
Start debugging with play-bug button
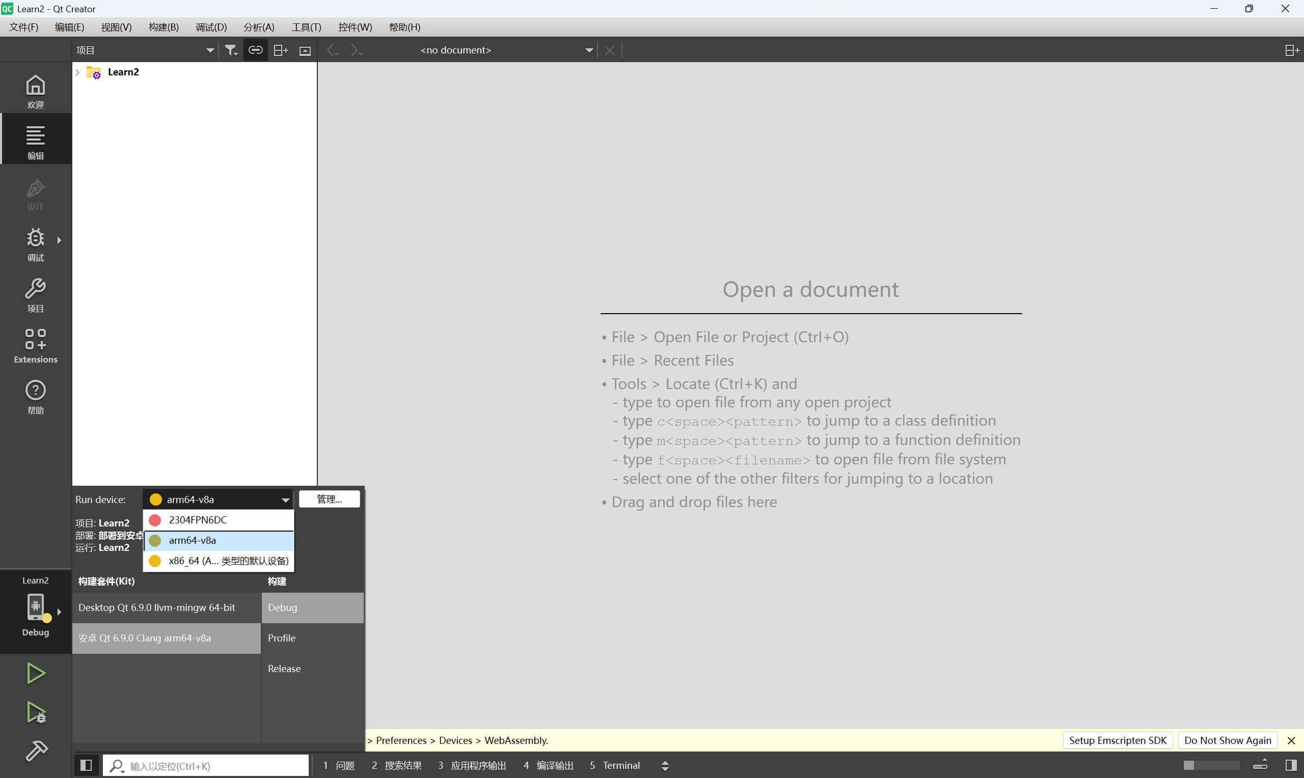[x=36, y=712]
